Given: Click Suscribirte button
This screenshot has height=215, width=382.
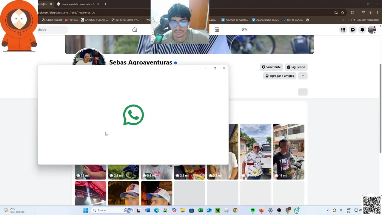Looking at the screenshot, I should point(271,67).
